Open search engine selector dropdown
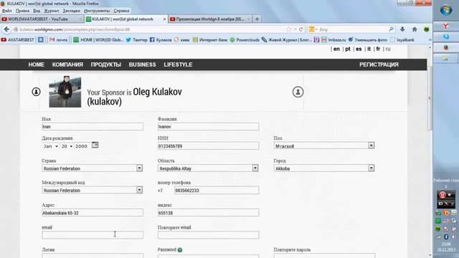This screenshot has height=258, width=459. click(x=313, y=29)
